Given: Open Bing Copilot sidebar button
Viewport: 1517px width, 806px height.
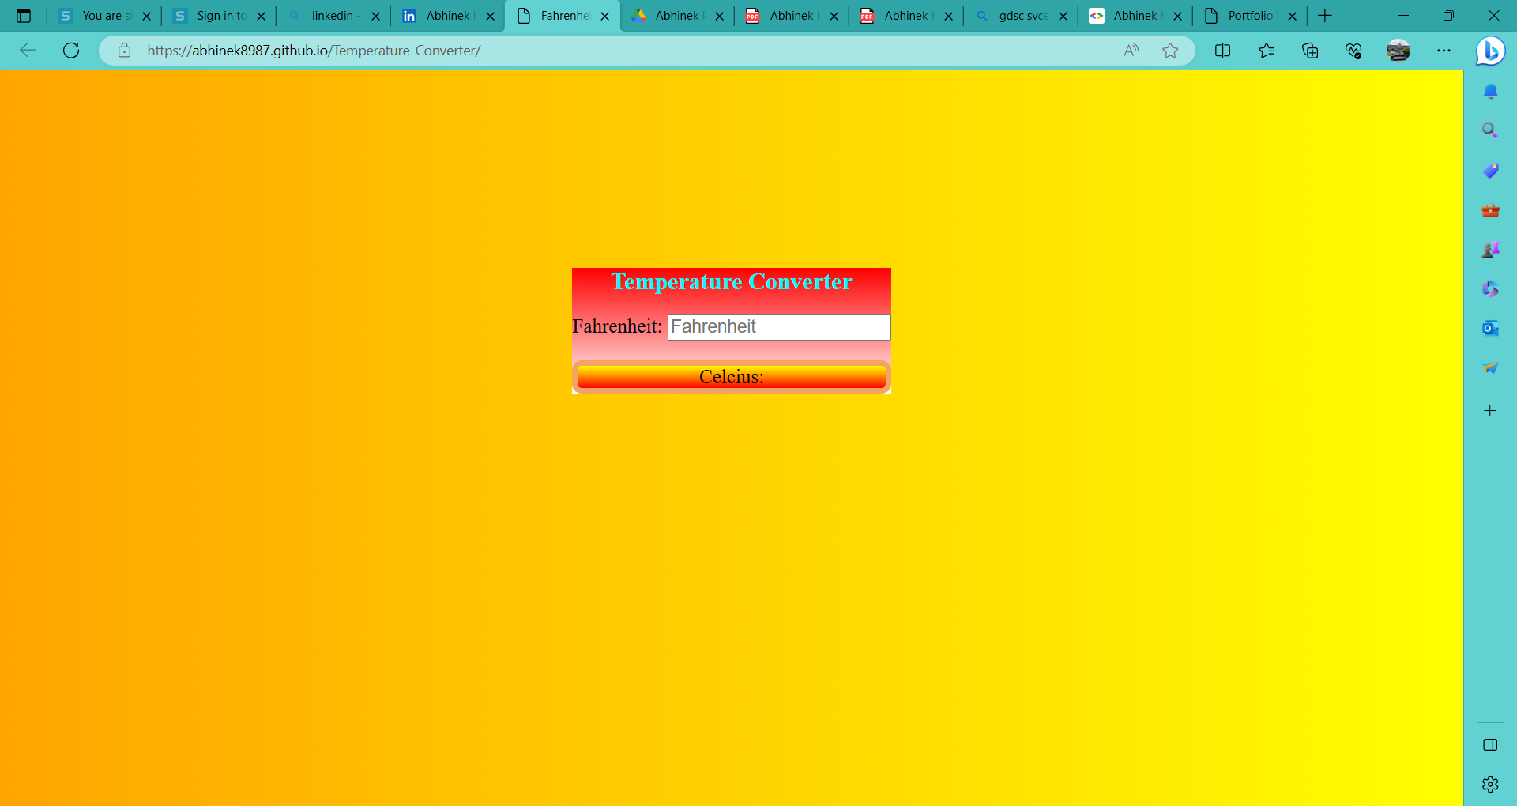Looking at the screenshot, I should [x=1491, y=51].
